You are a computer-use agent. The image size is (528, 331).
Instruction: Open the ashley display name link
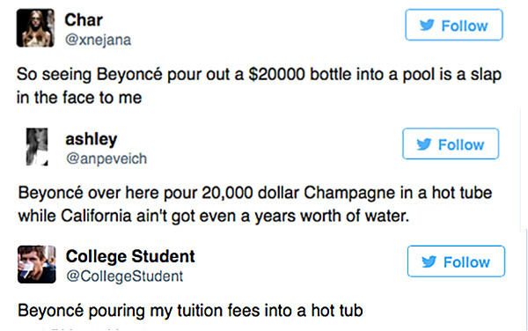tap(92, 139)
